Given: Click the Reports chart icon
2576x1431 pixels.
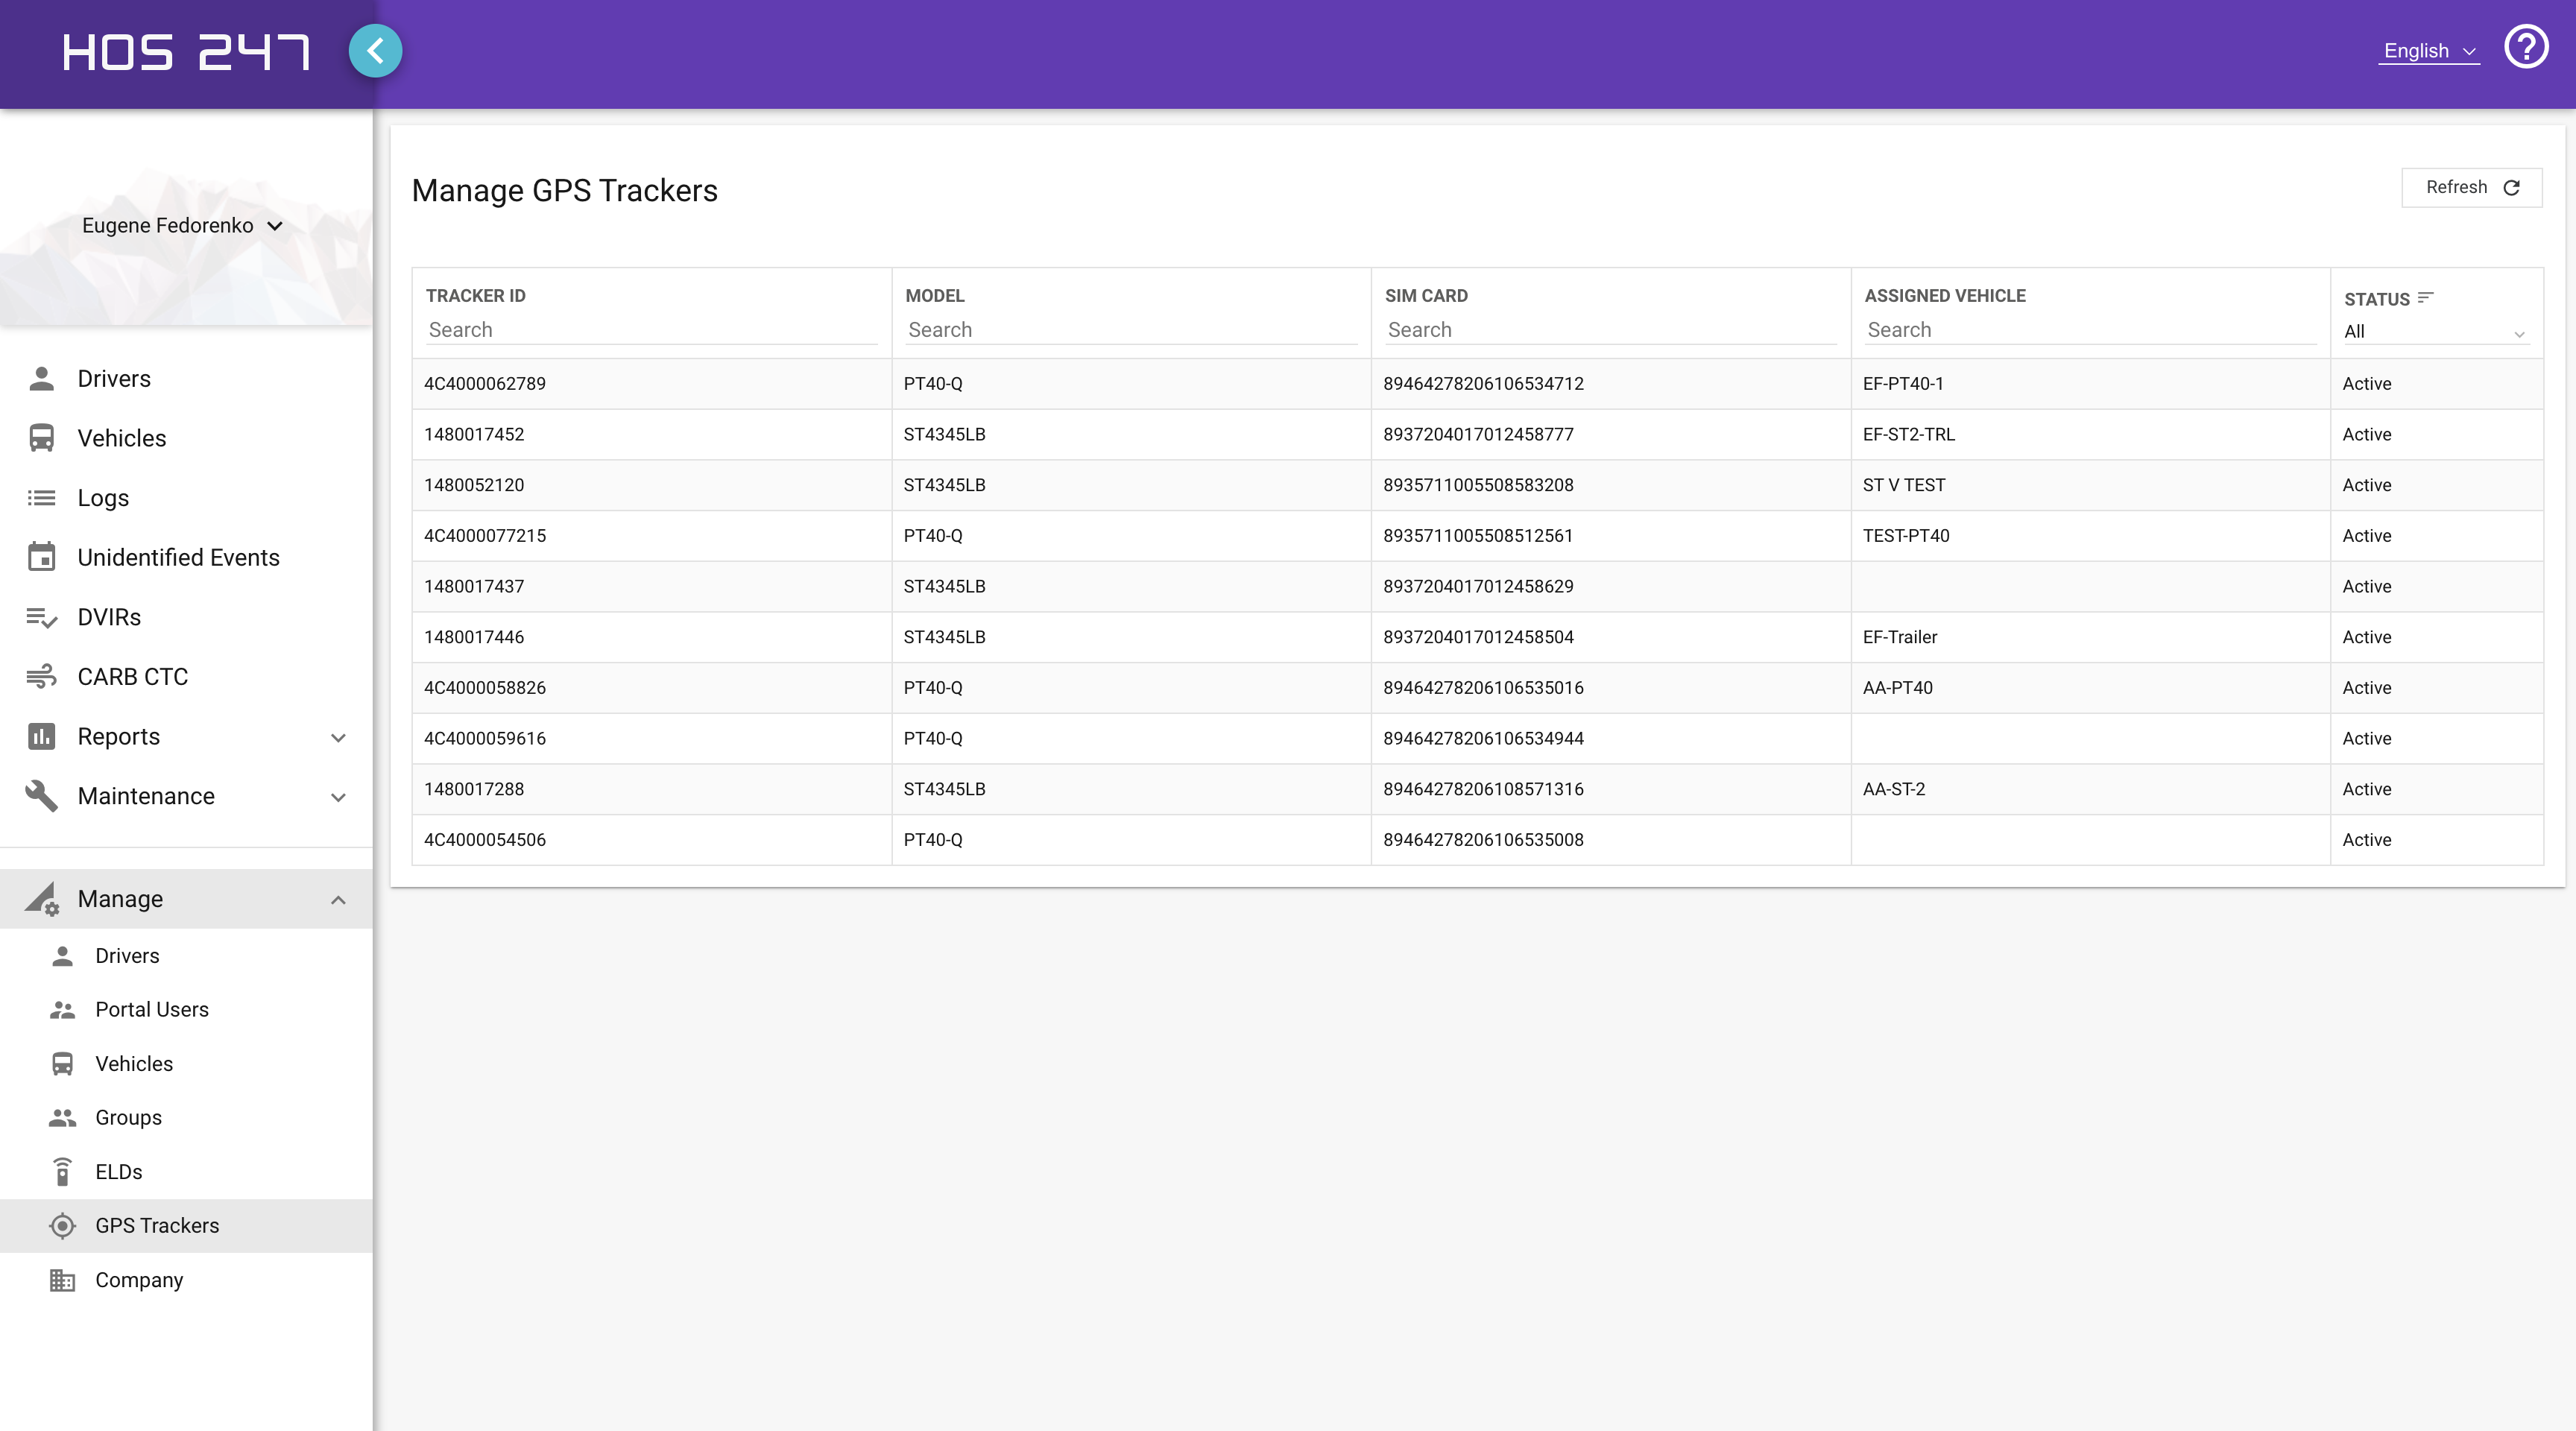Looking at the screenshot, I should point(41,737).
